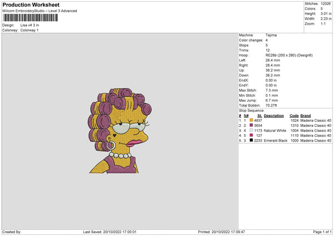
Task: Click the 'Code' column header
Action: (294, 116)
